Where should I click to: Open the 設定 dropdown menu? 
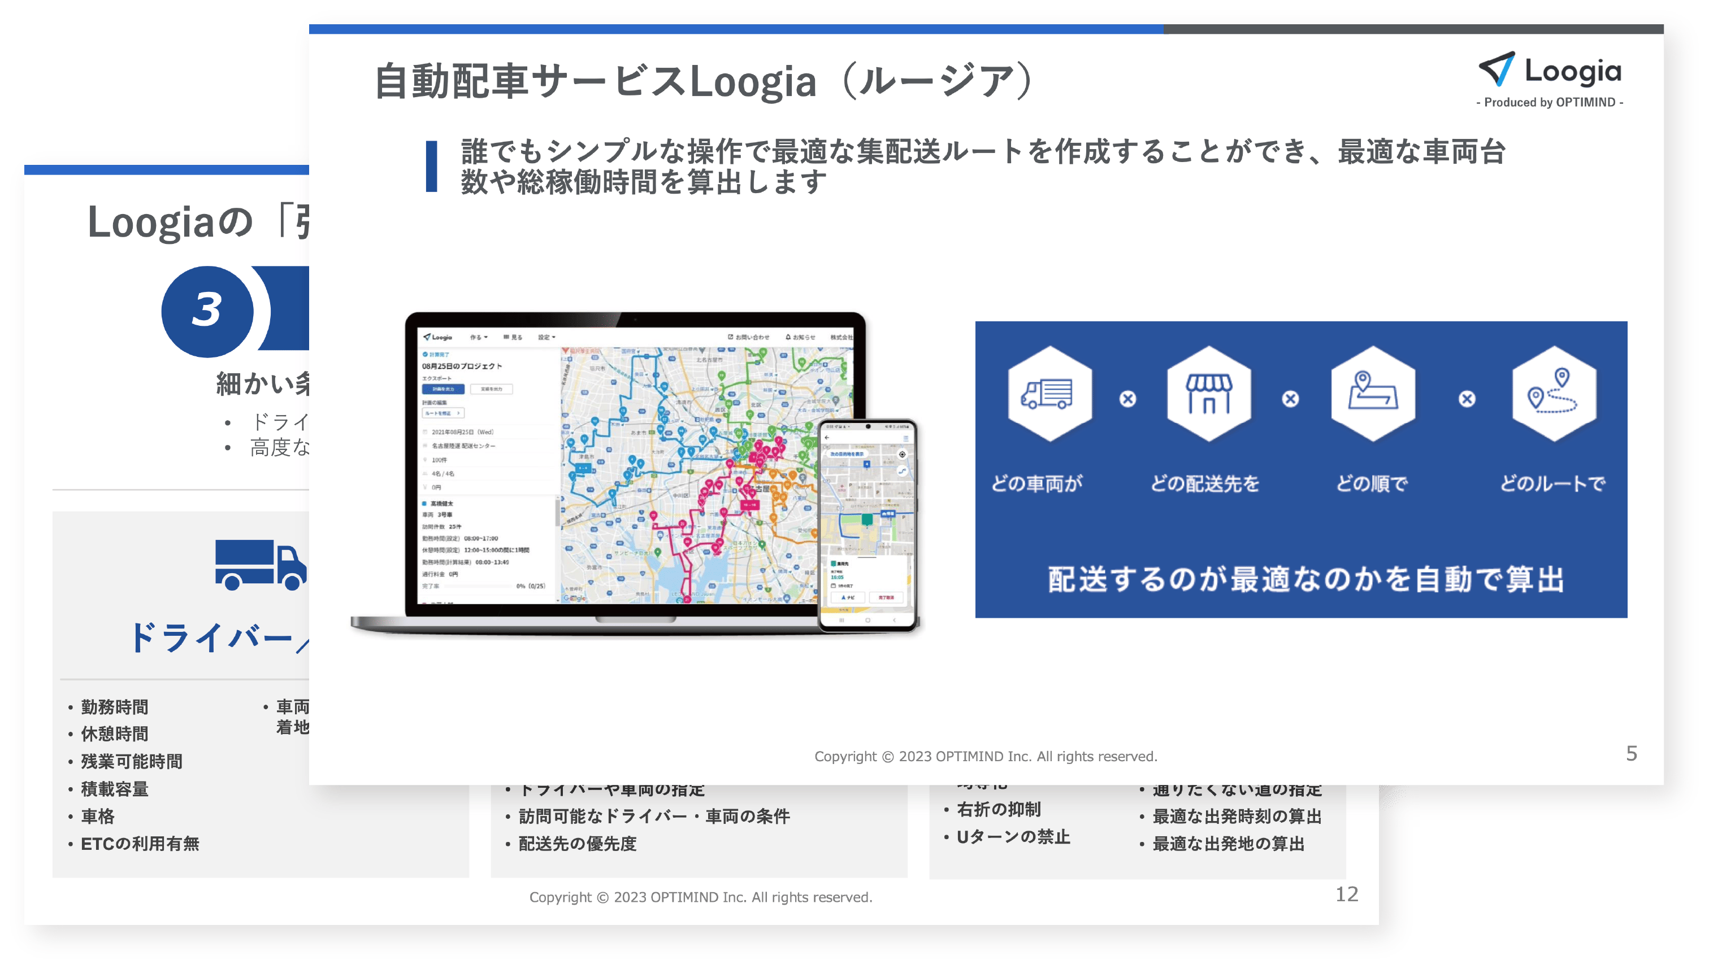point(547,338)
